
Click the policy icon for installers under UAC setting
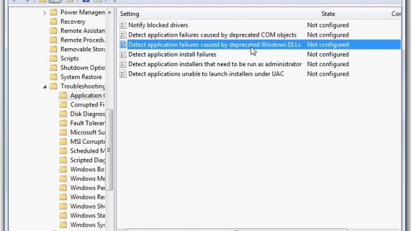click(x=123, y=74)
